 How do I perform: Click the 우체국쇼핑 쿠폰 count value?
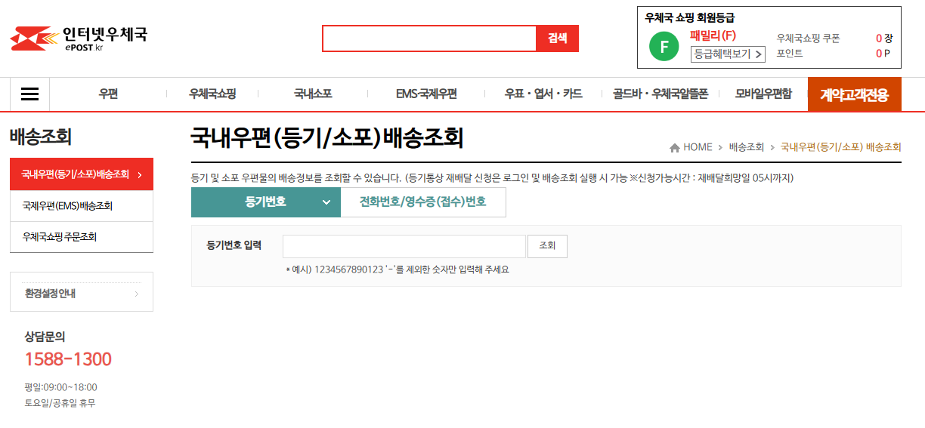pyautogui.click(x=879, y=38)
